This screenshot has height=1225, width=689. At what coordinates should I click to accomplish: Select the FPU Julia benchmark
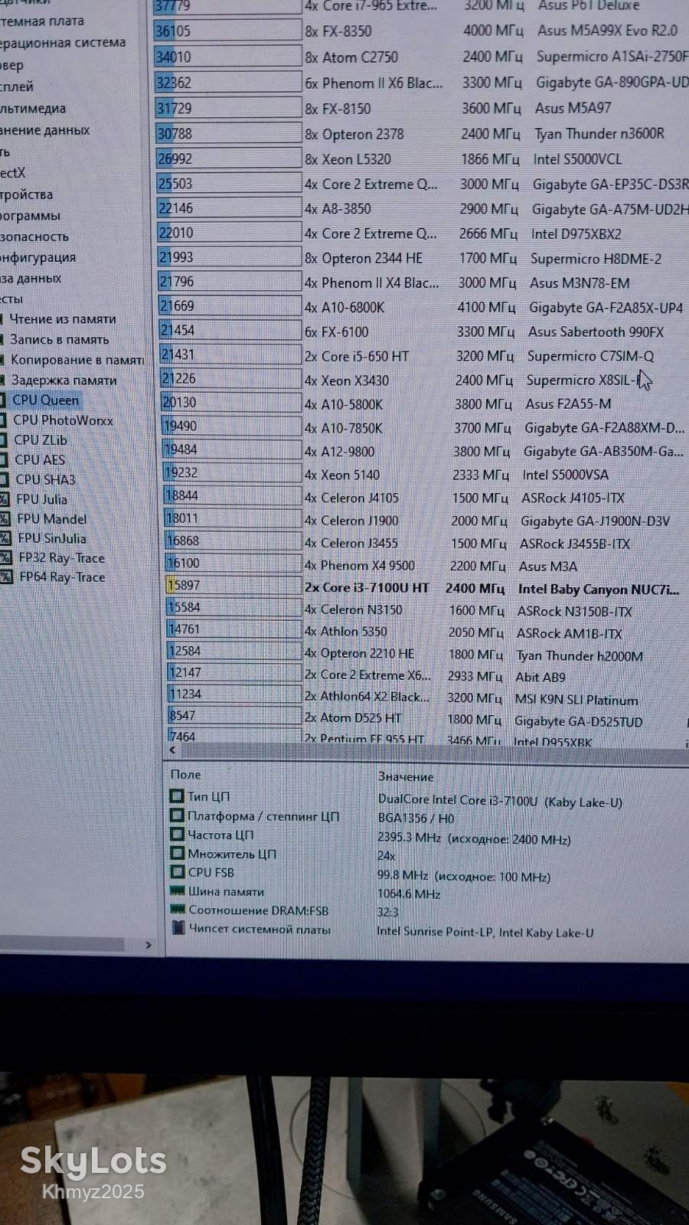pos(41,499)
